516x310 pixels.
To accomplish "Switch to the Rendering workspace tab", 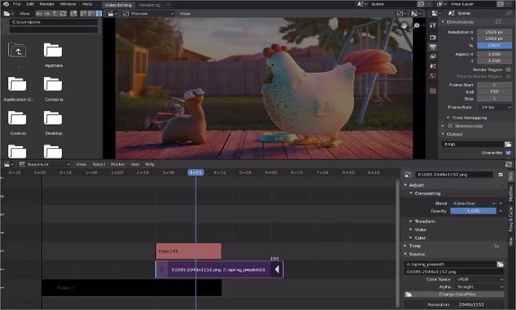I will pos(149,5).
